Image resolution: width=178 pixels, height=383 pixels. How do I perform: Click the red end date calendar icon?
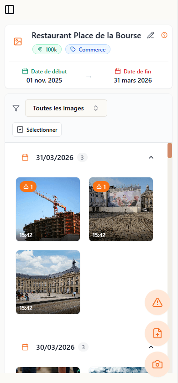click(118, 71)
